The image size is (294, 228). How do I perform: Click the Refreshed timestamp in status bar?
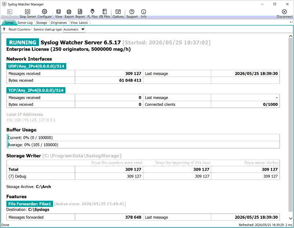[261, 225]
